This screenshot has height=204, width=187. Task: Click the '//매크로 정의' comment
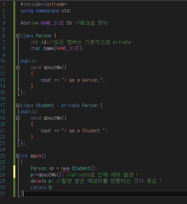point(91,23)
